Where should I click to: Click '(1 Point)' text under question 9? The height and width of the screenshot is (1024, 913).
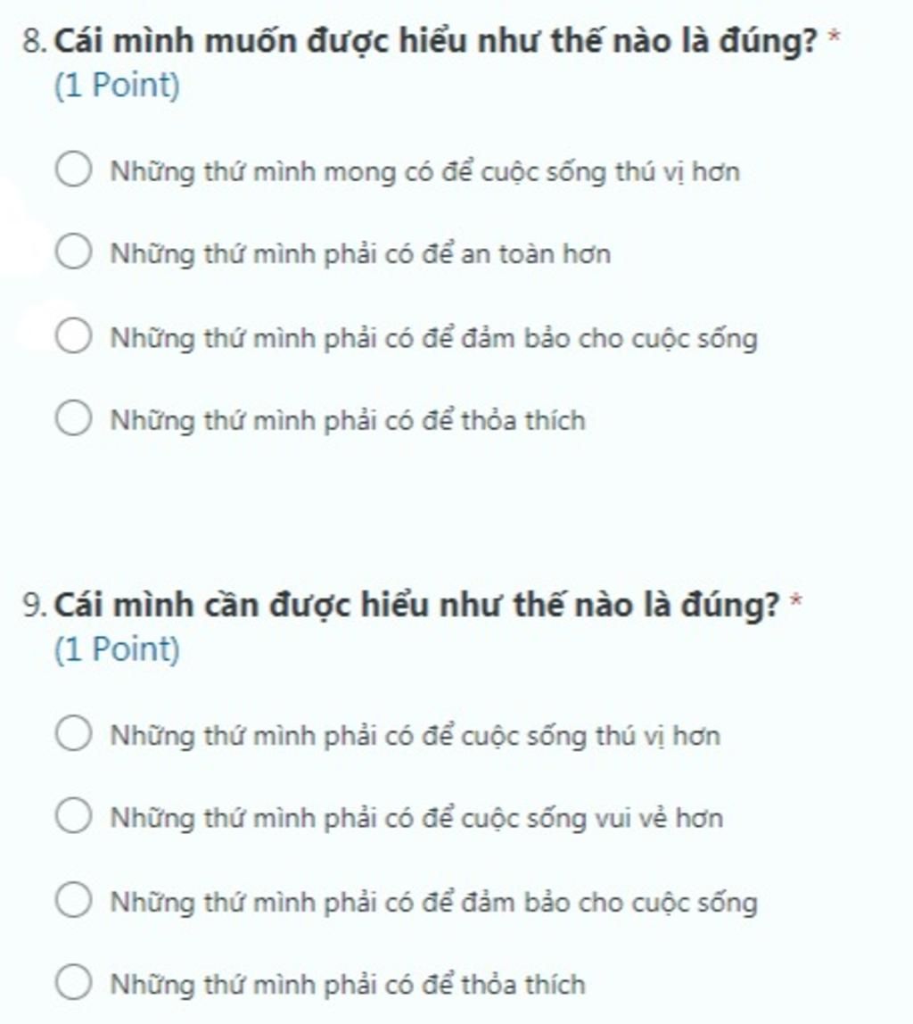(x=117, y=649)
